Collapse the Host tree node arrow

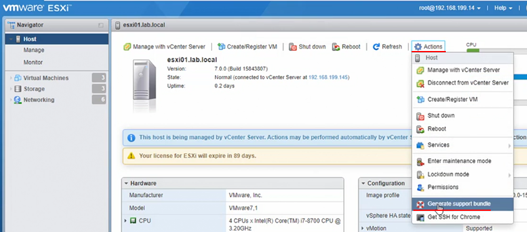[x=11, y=40]
